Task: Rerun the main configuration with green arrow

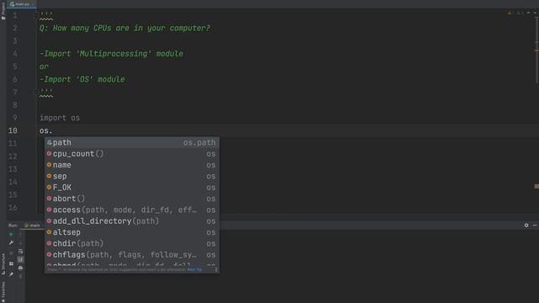Action: click(x=11, y=234)
